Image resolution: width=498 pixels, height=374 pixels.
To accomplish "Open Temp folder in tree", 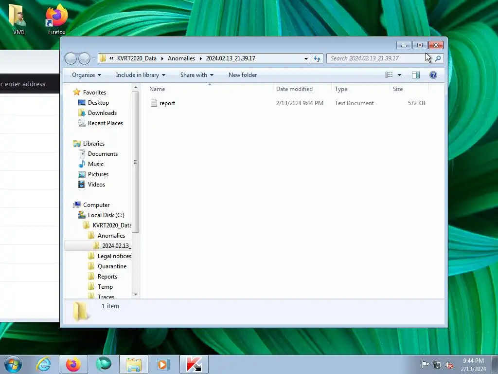I will (105, 287).
